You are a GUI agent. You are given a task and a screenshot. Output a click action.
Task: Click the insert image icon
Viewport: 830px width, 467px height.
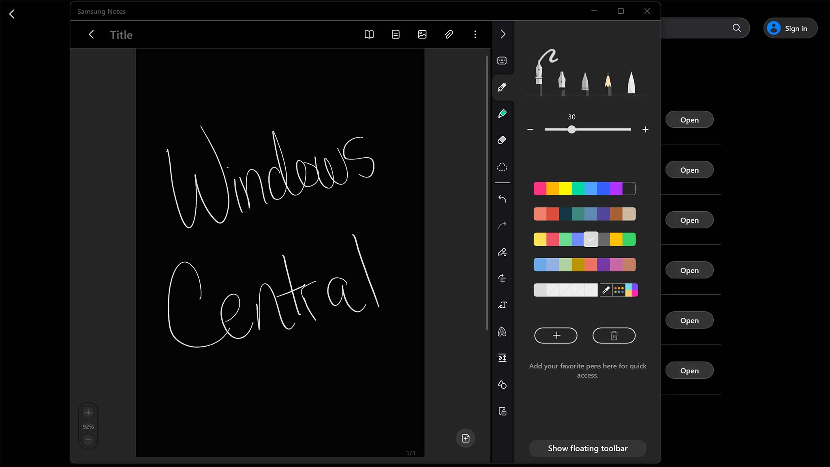pyautogui.click(x=422, y=34)
